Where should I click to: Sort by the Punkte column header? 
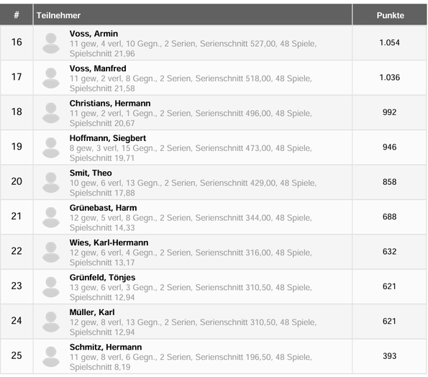coord(390,15)
